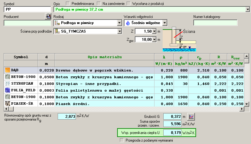Open the Rodzaj dropdown
This screenshot has height=144, width=251.
point(119,23)
